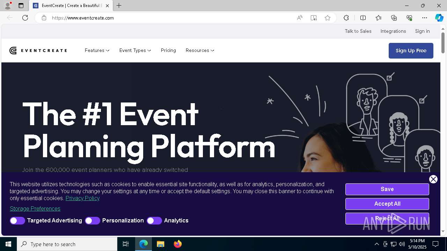This screenshot has height=251, width=447.
Task: Open Edge Settings and more menu
Action: point(425,18)
